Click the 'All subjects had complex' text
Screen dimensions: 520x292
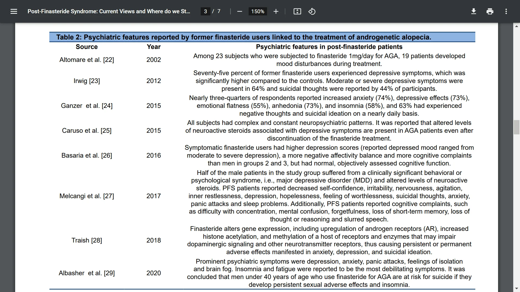tap(329, 131)
